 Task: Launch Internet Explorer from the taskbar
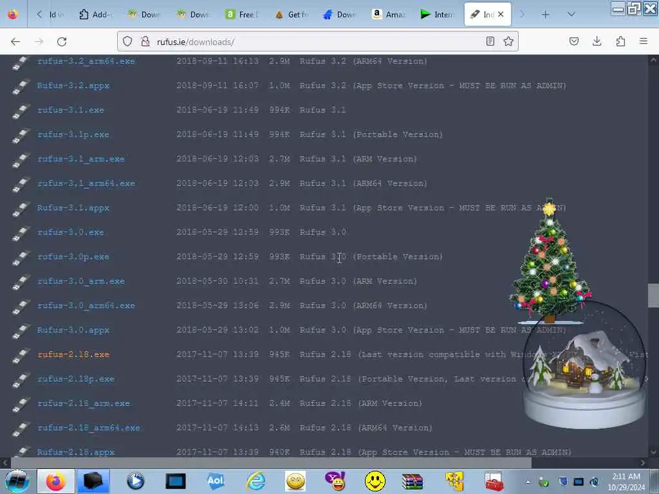click(x=255, y=481)
